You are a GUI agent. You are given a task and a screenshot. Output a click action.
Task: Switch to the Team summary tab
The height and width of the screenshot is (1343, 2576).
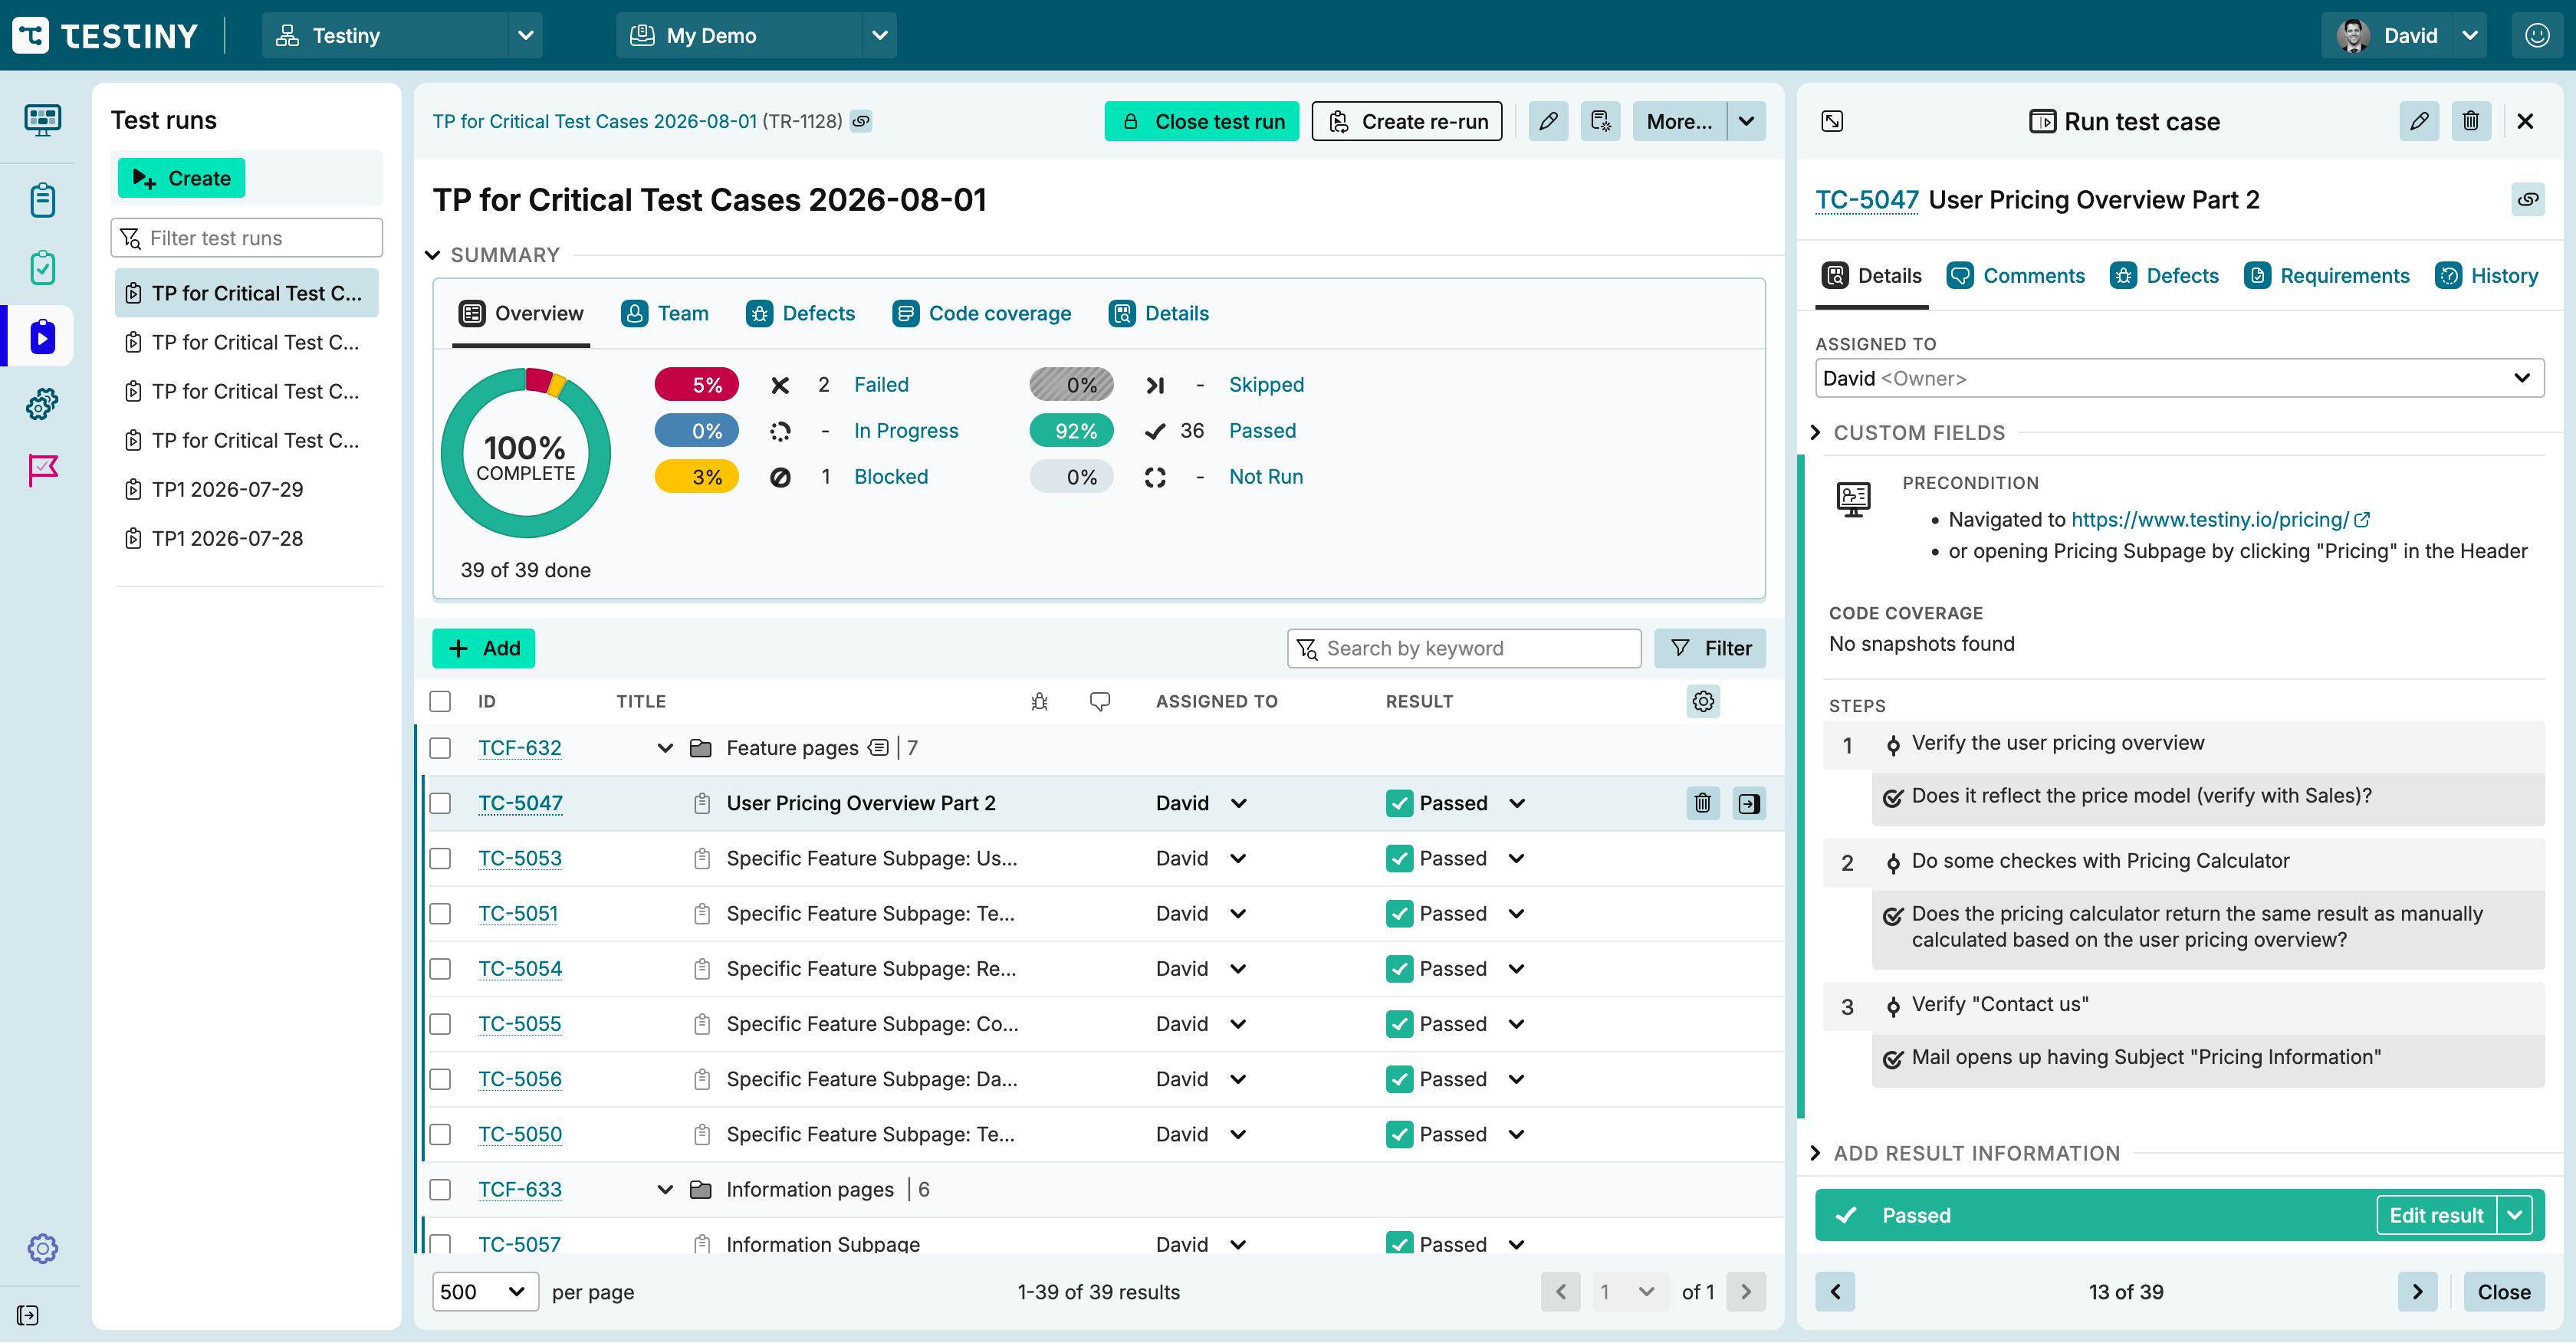click(664, 313)
